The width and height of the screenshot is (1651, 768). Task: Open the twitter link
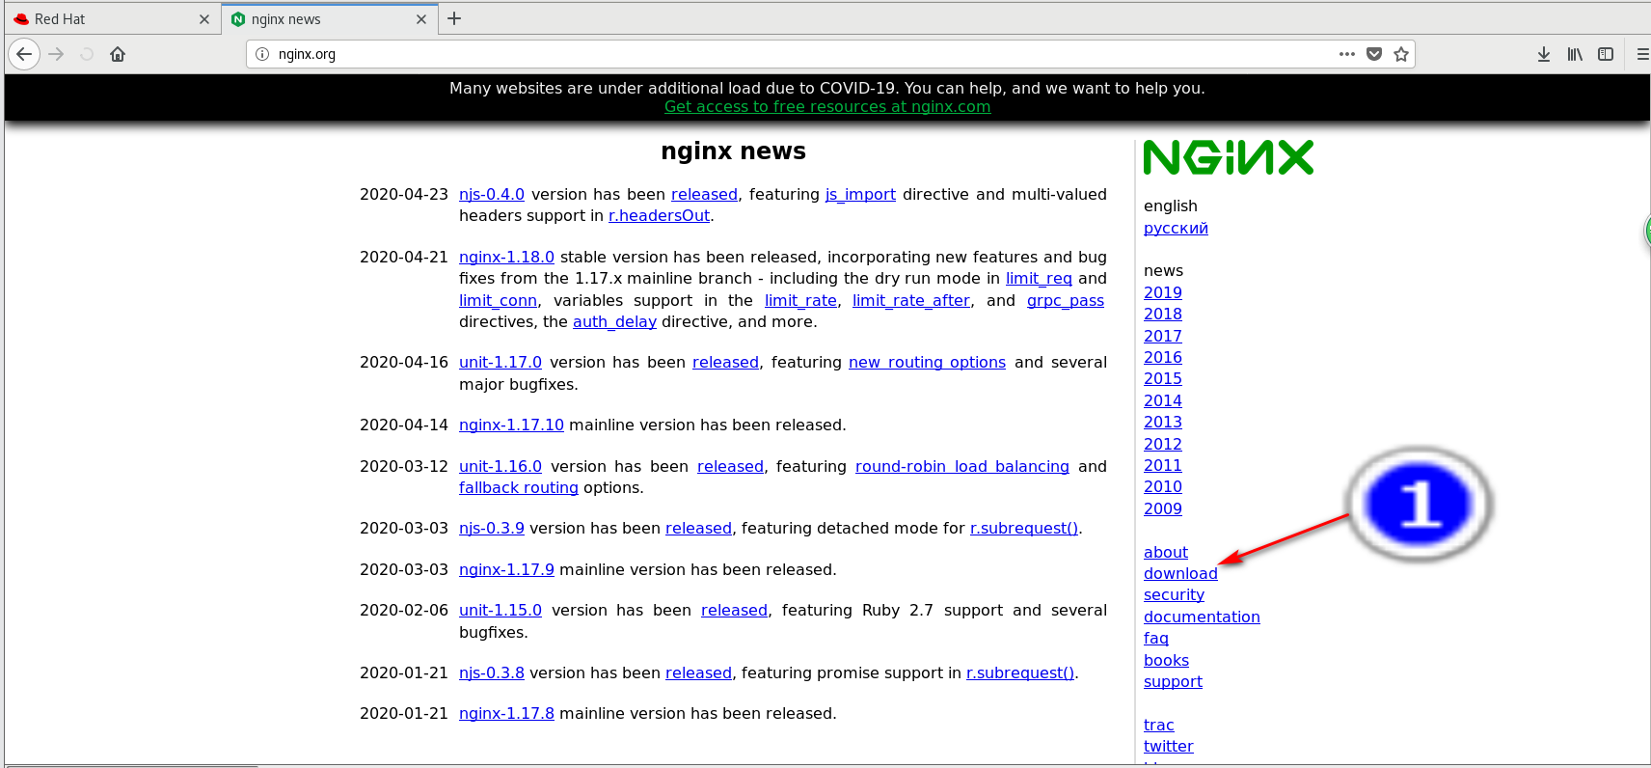point(1169,746)
